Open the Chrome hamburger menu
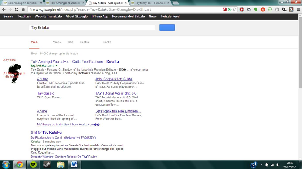This screenshot has width=302, height=169. [298, 9]
